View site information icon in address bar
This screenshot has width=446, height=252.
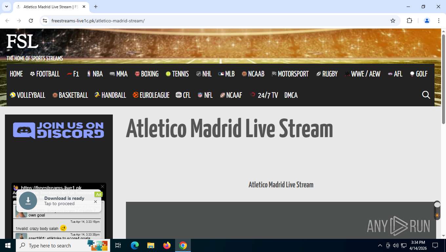45,21
